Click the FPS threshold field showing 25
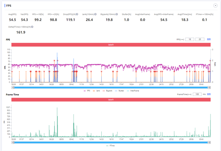The image size is (221, 151). (x=200, y=39)
